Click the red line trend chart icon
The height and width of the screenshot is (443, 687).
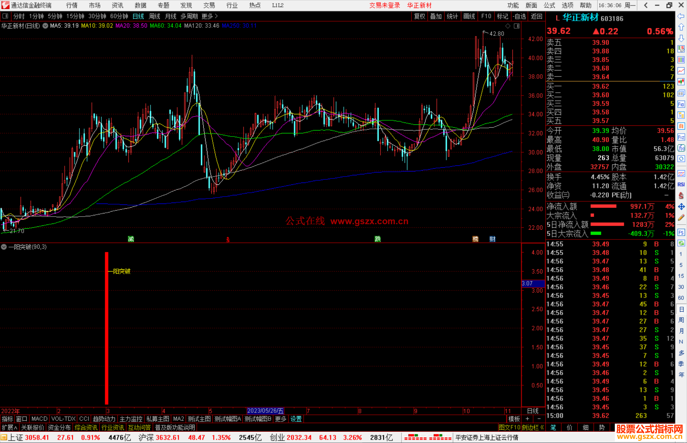click(x=681, y=70)
